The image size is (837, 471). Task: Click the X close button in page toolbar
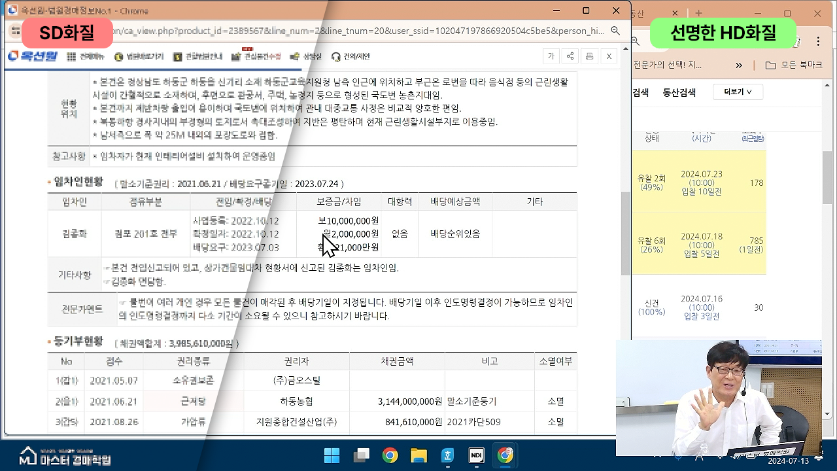pyautogui.click(x=609, y=56)
